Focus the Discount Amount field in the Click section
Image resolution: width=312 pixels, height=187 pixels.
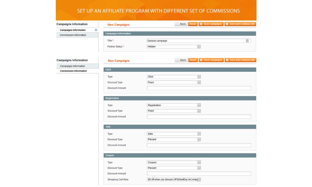[199, 88]
